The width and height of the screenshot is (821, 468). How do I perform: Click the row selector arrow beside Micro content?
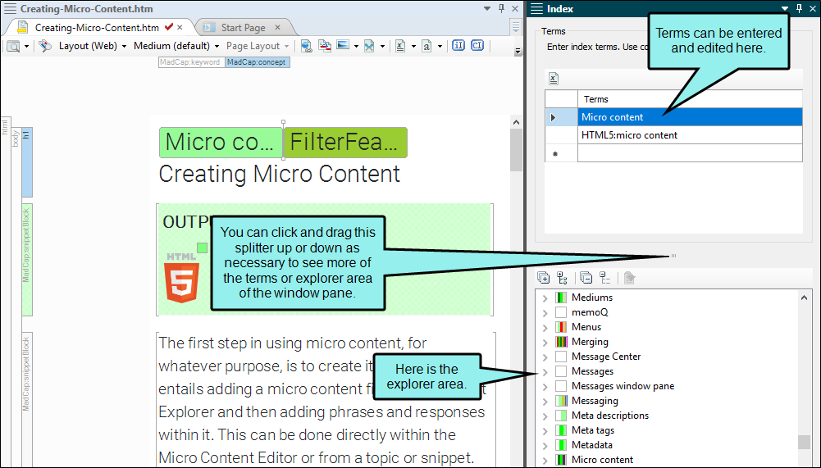tap(554, 117)
